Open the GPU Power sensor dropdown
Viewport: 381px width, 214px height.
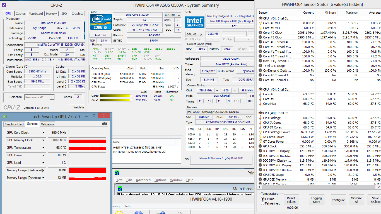click(x=43, y=155)
